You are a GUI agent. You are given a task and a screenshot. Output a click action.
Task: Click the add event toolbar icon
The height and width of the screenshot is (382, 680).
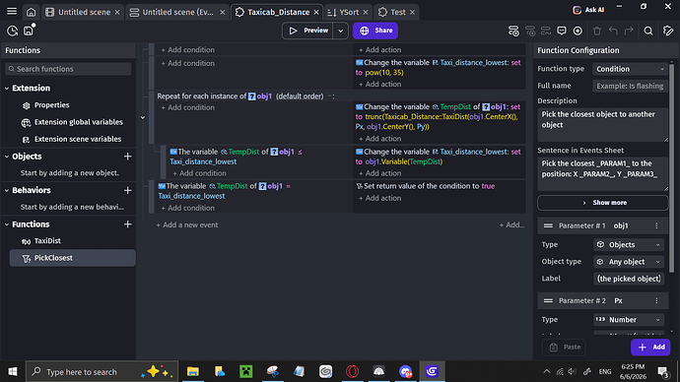513,31
